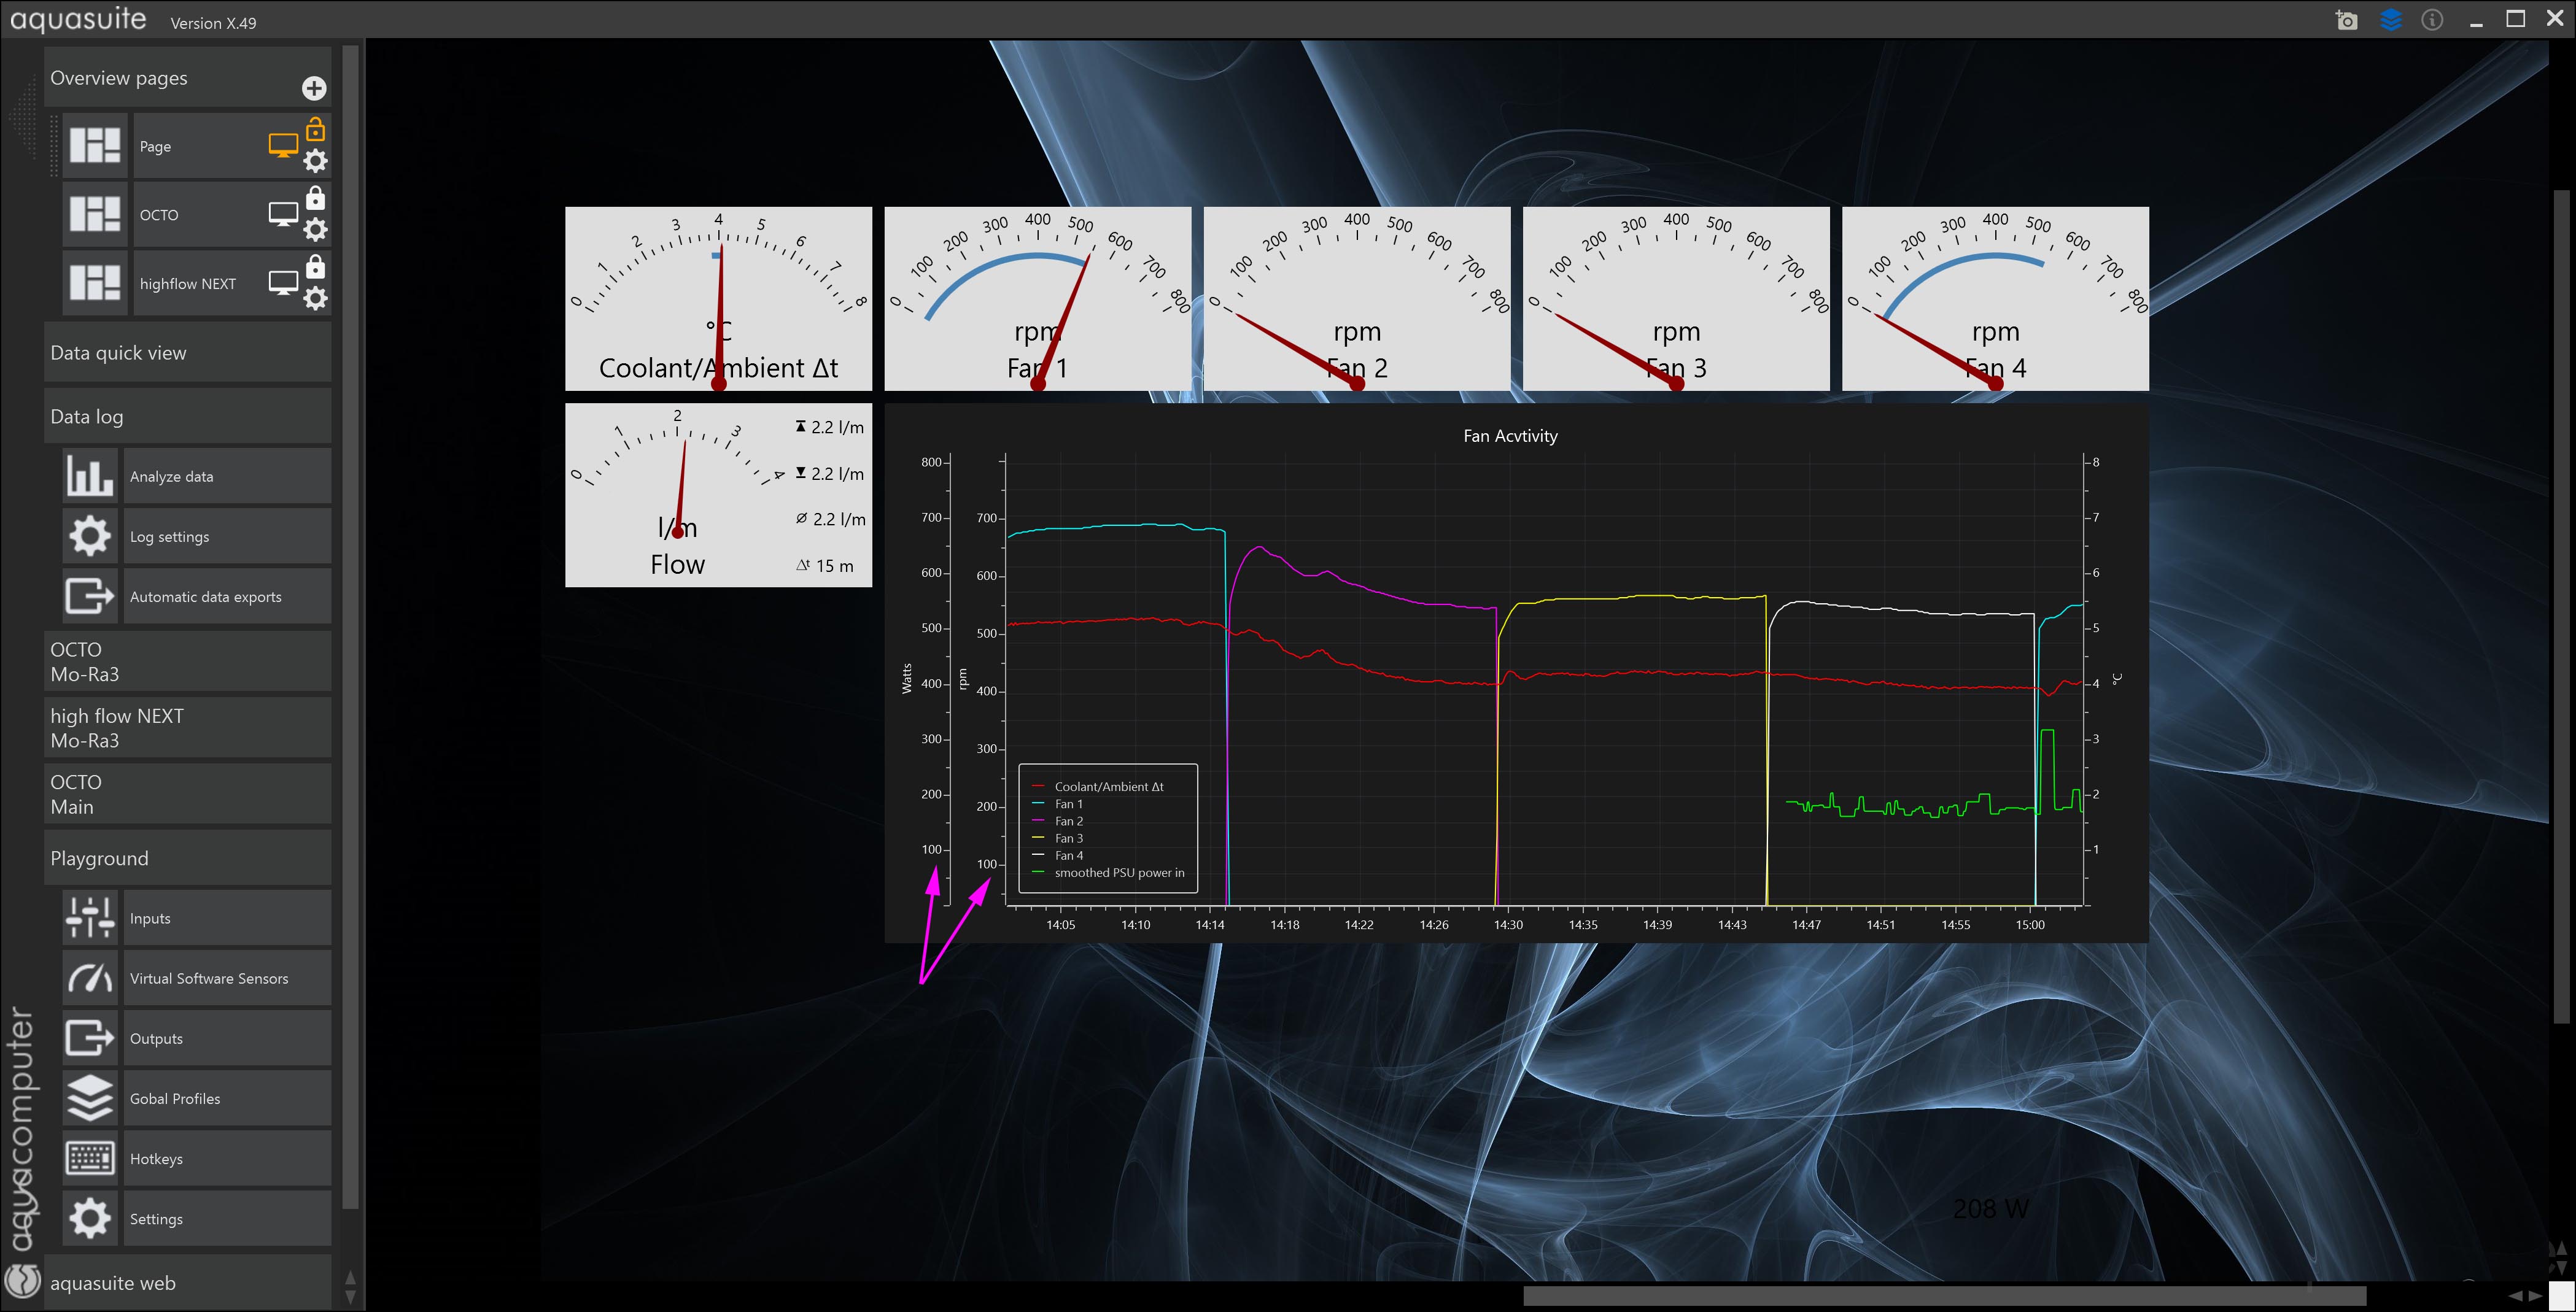Click the Hotkeys keyboard icon
The height and width of the screenshot is (1312, 2576).
(x=90, y=1158)
